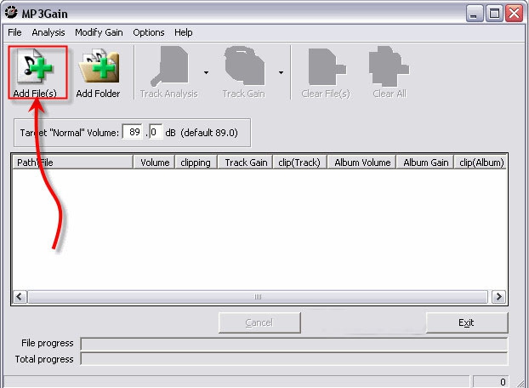
Task: Click the target volume field showing 89
Action: point(133,132)
